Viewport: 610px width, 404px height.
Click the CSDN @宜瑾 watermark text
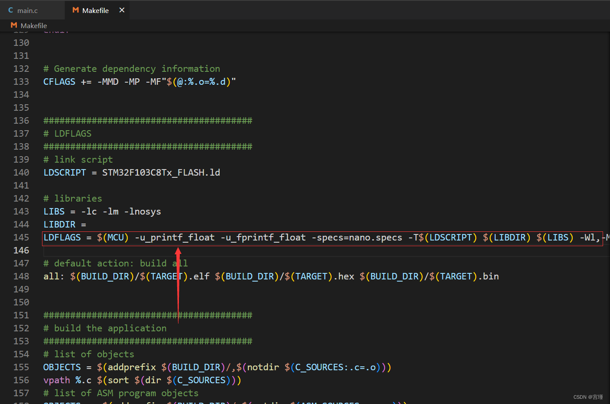[x=588, y=397]
